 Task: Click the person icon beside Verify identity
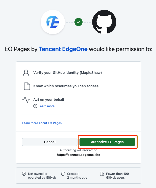click(x=26, y=73)
